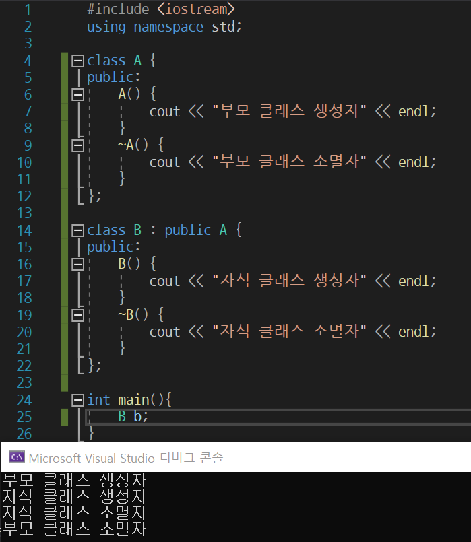Screen dimensions: 471x542
Task: Collapse the ~A() destructor block
Action: (77, 145)
